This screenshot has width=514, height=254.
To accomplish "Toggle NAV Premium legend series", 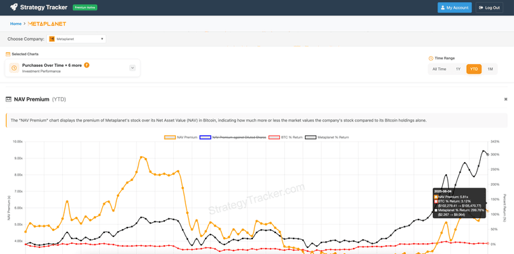I will 181,138.
